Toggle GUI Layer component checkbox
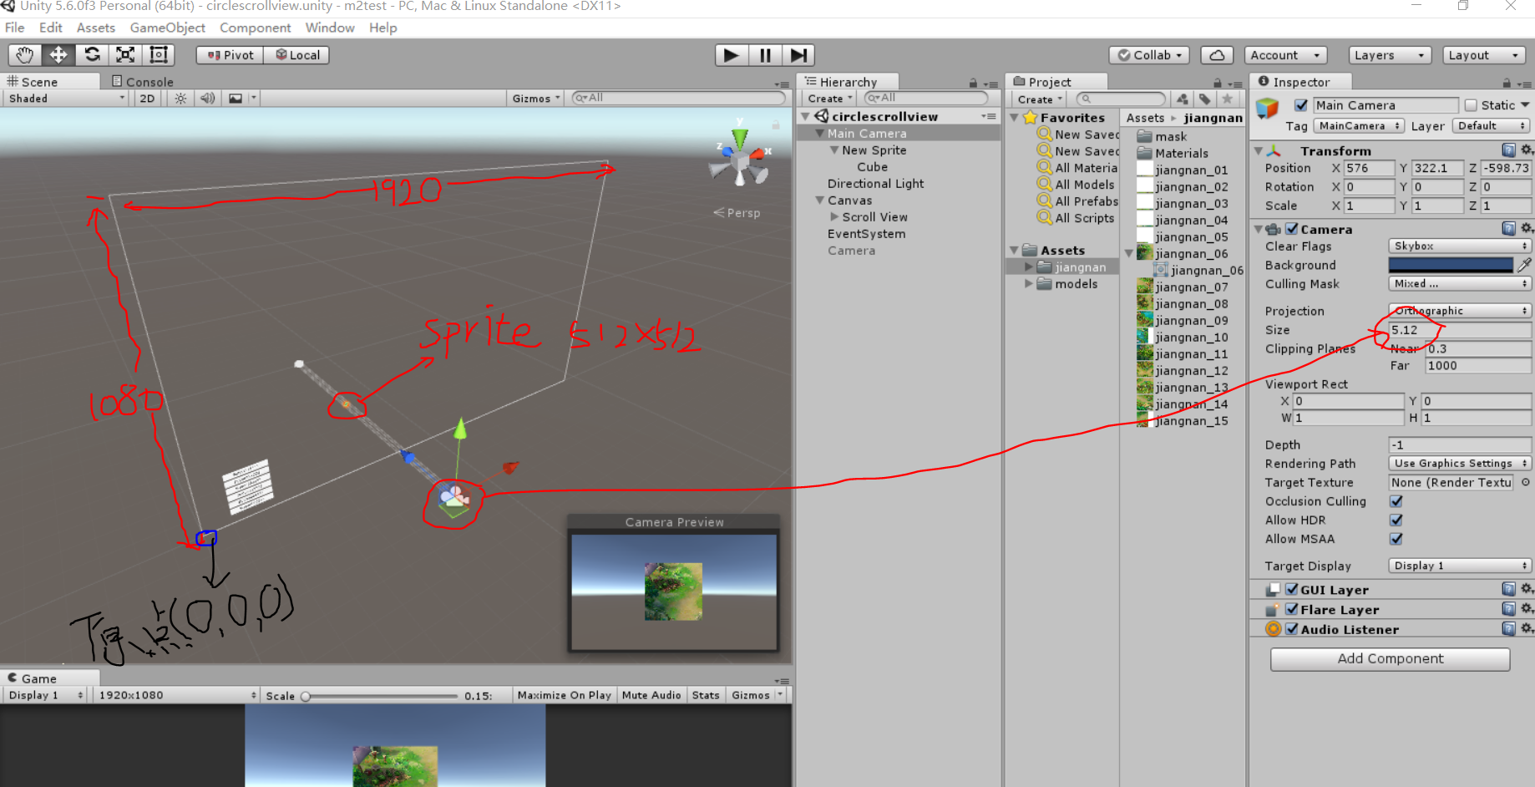1535x787 pixels. [1291, 589]
